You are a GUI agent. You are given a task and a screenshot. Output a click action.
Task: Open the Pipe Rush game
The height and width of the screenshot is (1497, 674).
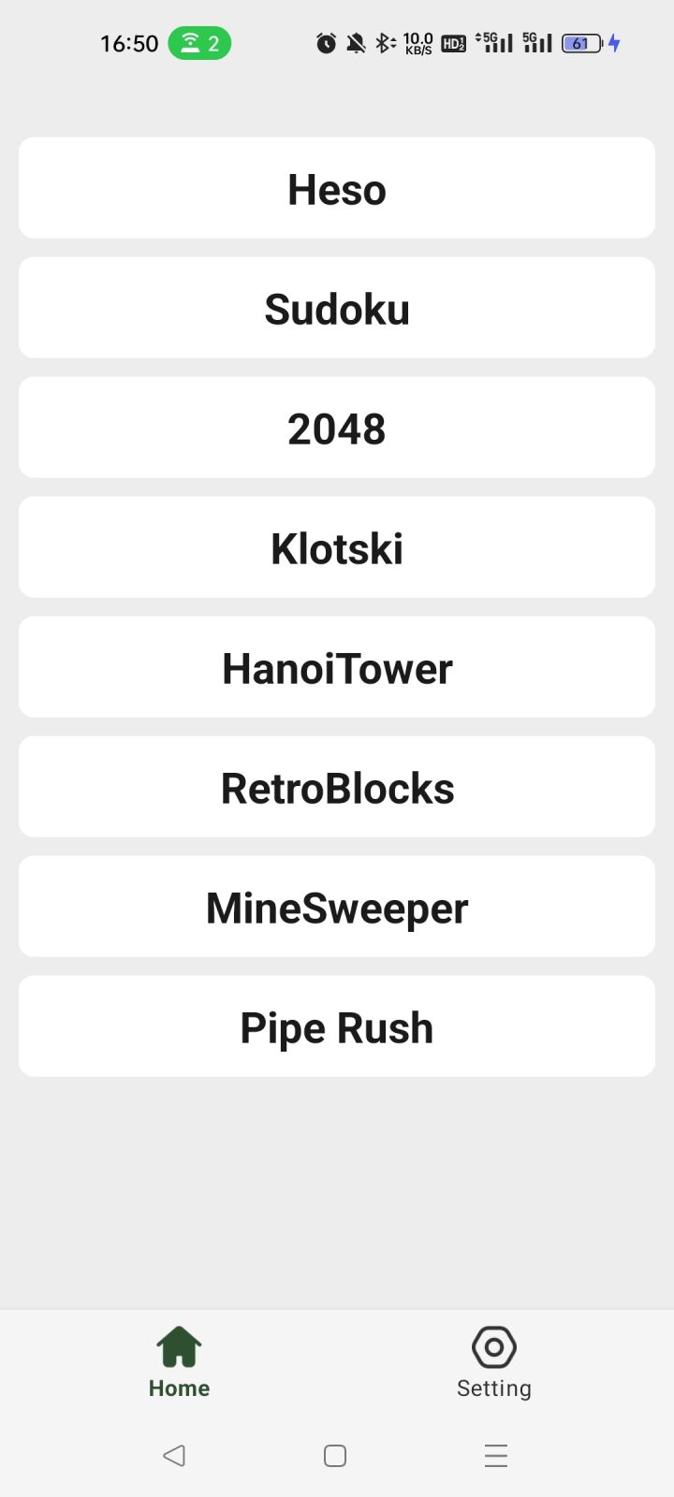point(337,1026)
